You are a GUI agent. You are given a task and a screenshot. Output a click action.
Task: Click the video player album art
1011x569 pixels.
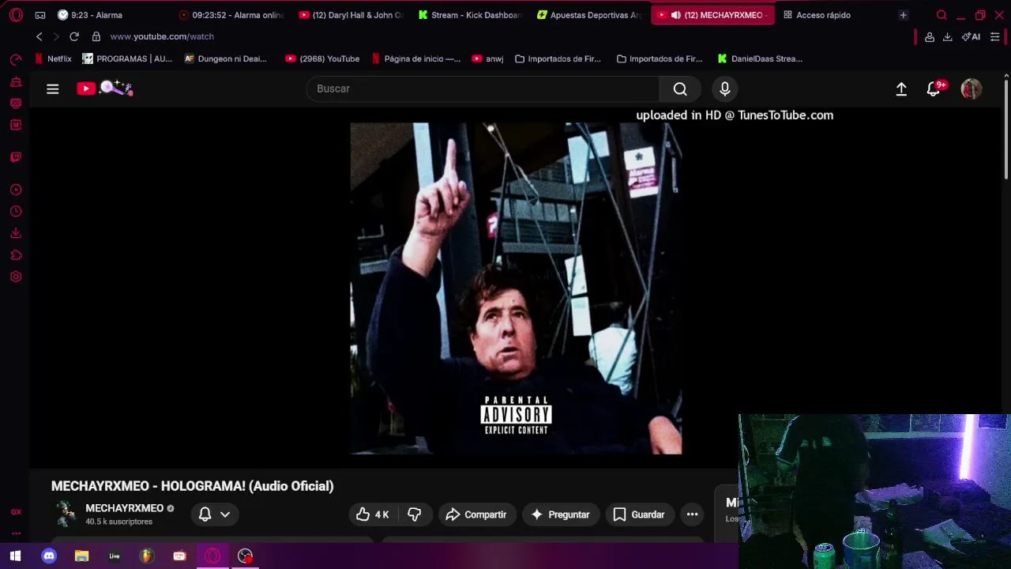[516, 288]
